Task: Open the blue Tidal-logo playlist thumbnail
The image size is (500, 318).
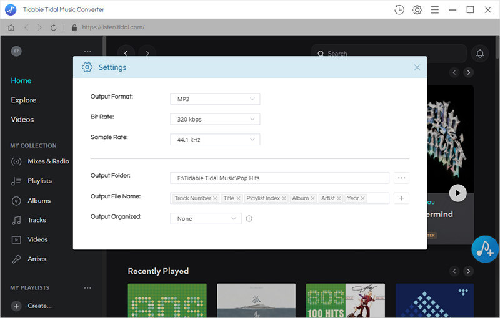Action: click(434, 301)
